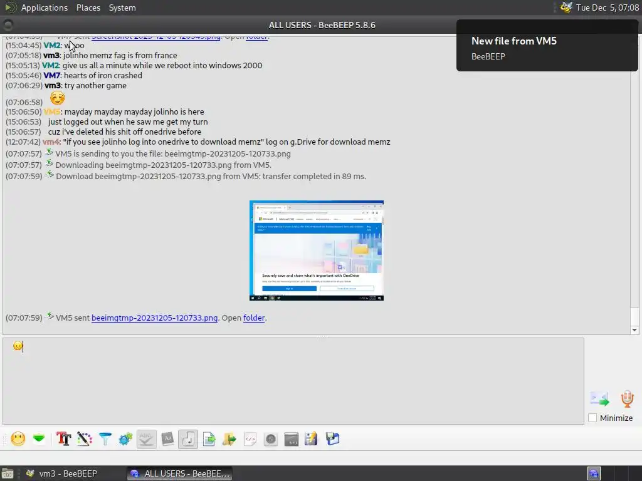Screen dimensions: 642x481
Task: Click the green down-arrow preset messages icon
Action: coord(39,439)
